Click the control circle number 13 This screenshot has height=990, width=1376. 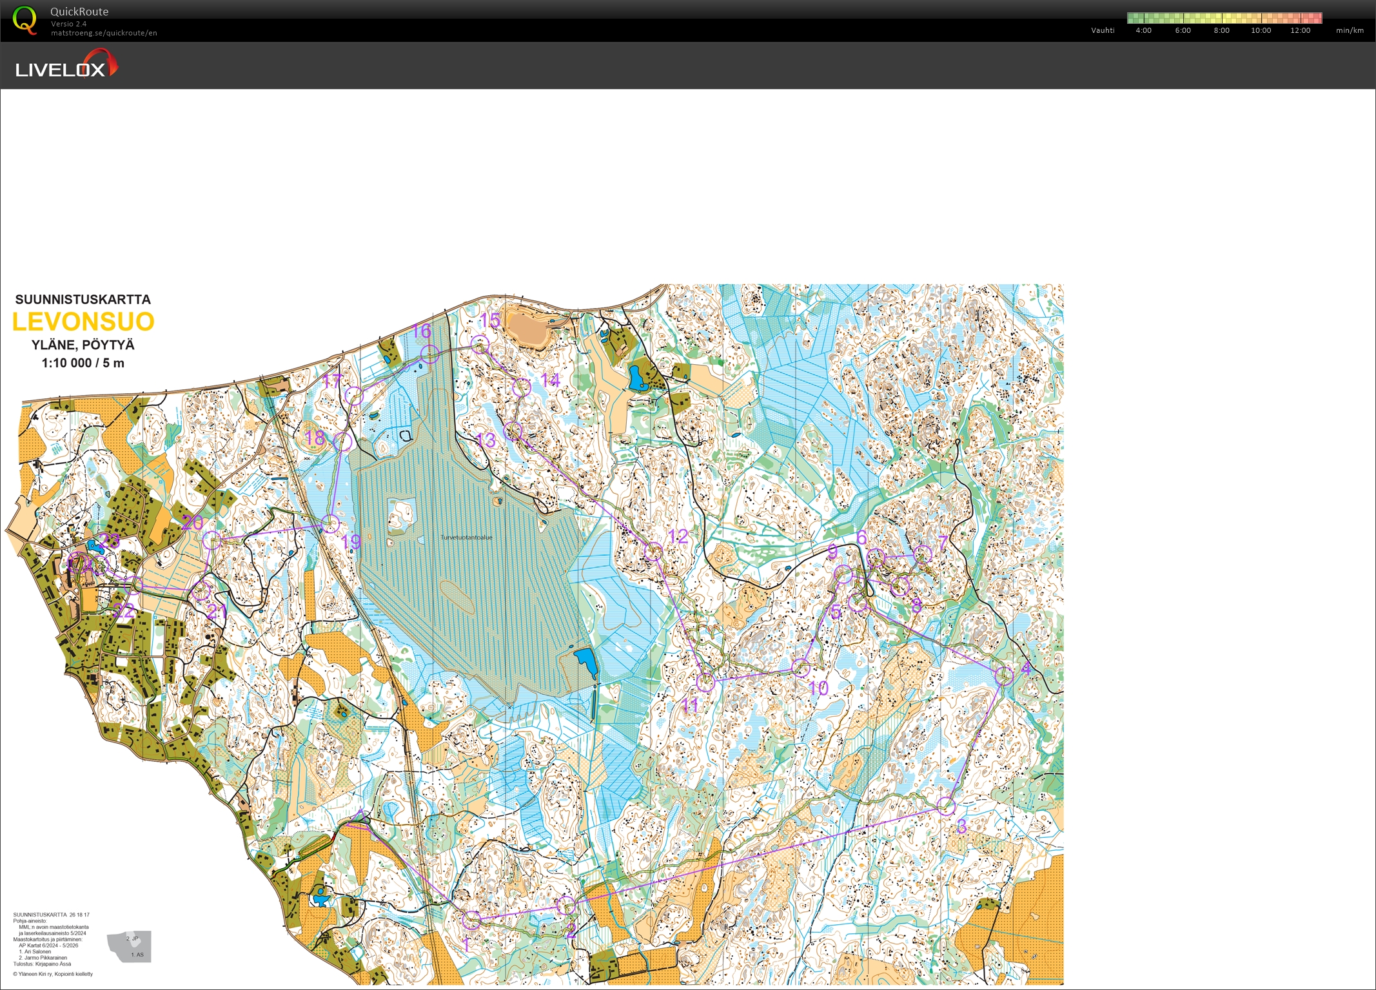click(x=513, y=431)
